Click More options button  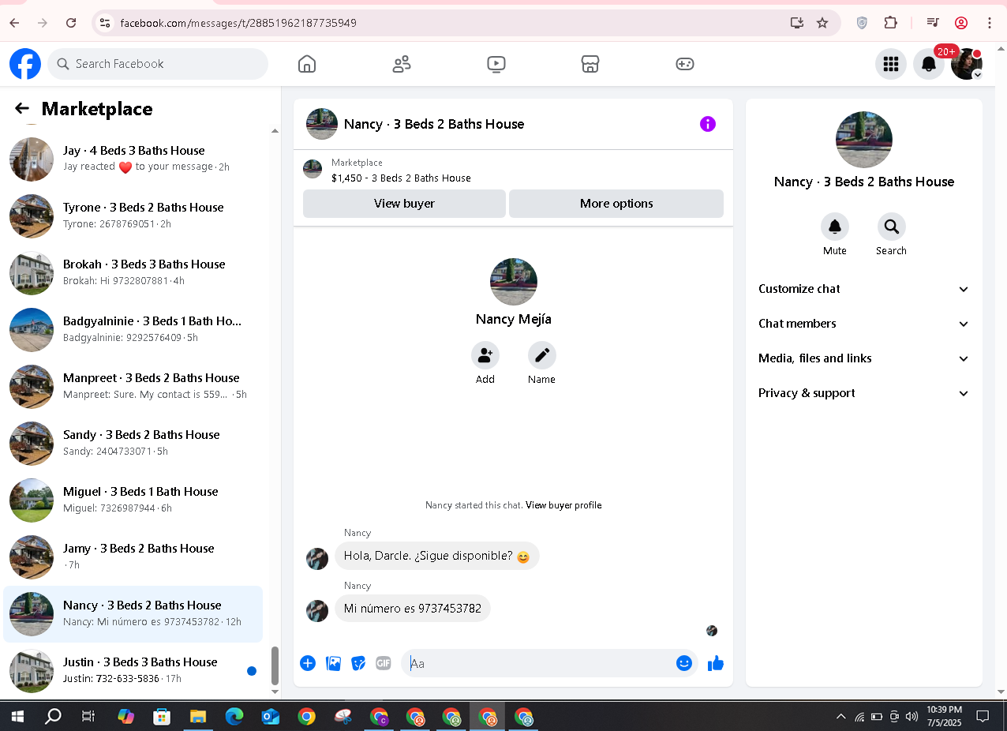coord(616,204)
